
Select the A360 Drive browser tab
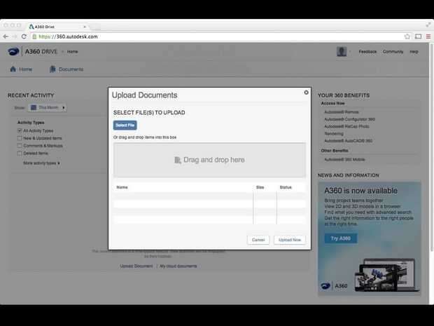(x=57, y=27)
